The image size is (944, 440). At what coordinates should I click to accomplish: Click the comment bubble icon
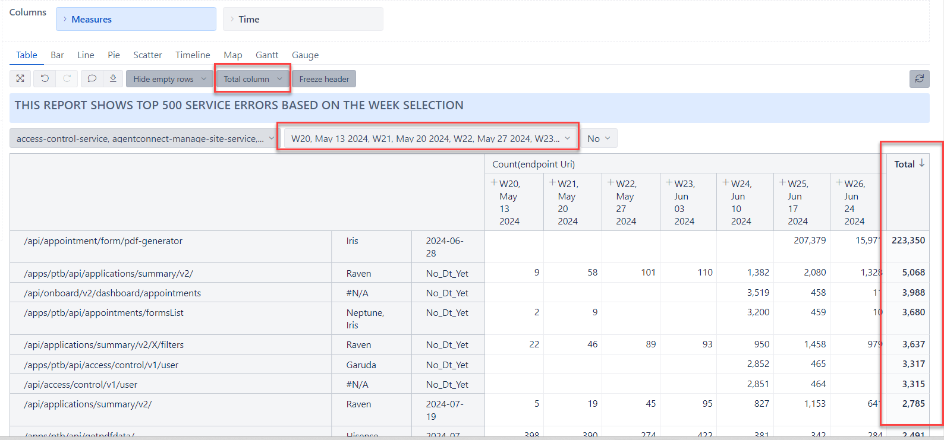coord(92,79)
